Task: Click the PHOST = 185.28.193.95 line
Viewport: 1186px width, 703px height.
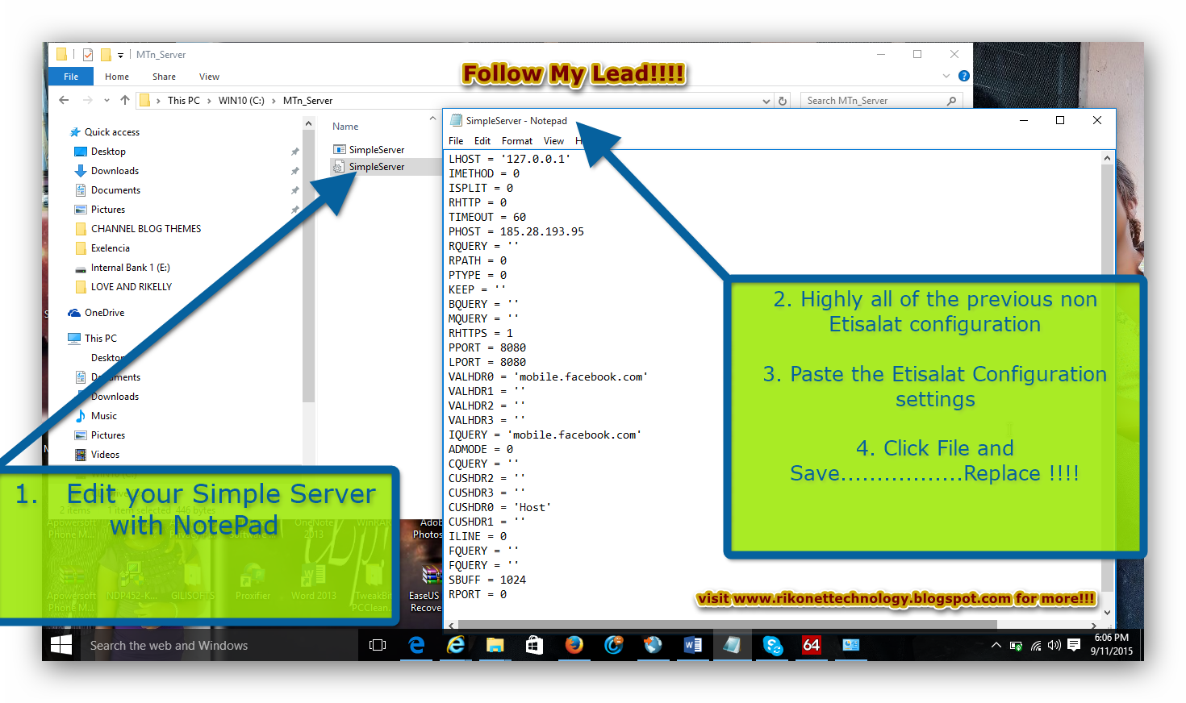Action: (x=516, y=231)
